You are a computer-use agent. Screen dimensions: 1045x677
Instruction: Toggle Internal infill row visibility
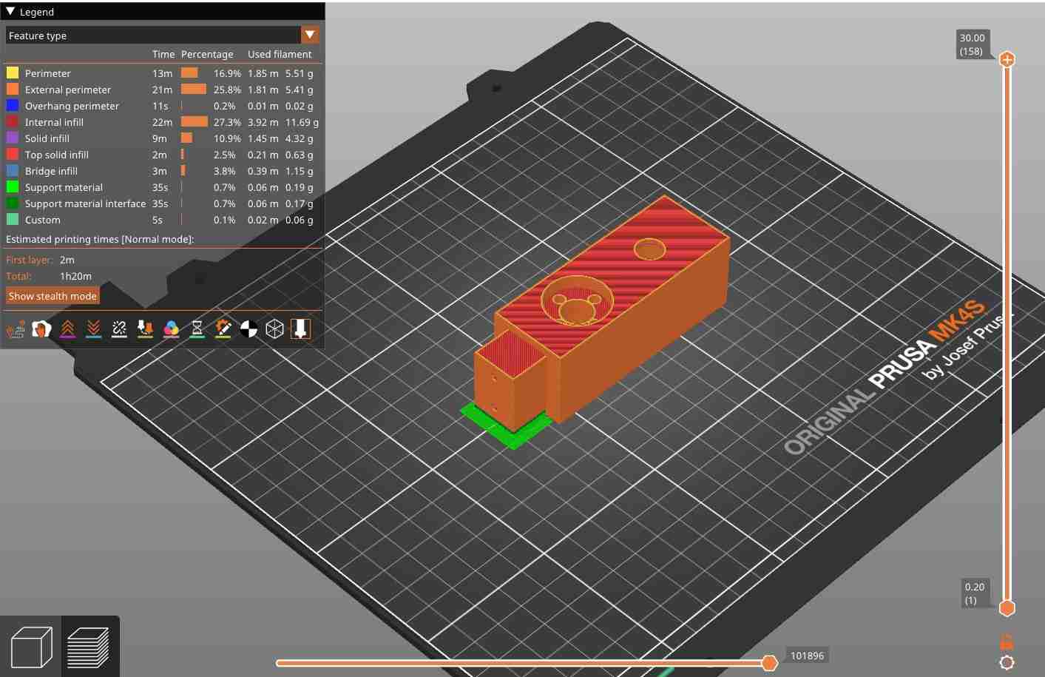[162, 122]
